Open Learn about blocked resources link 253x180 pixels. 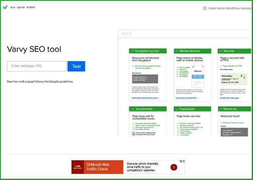pos(145,98)
